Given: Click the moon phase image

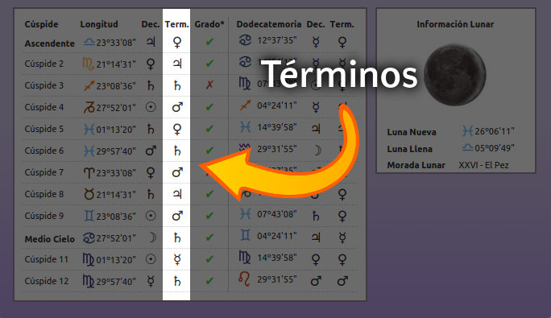Looking at the screenshot, I should pyautogui.click(x=454, y=75).
